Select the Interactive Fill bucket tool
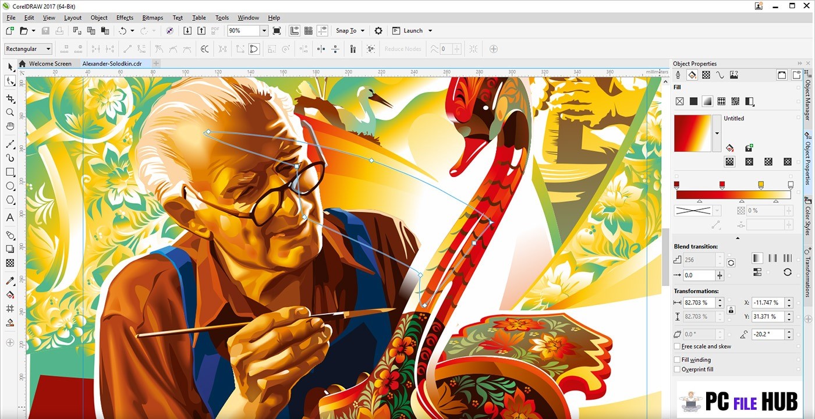The height and width of the screenshot is (419, 815). (10, 295)
